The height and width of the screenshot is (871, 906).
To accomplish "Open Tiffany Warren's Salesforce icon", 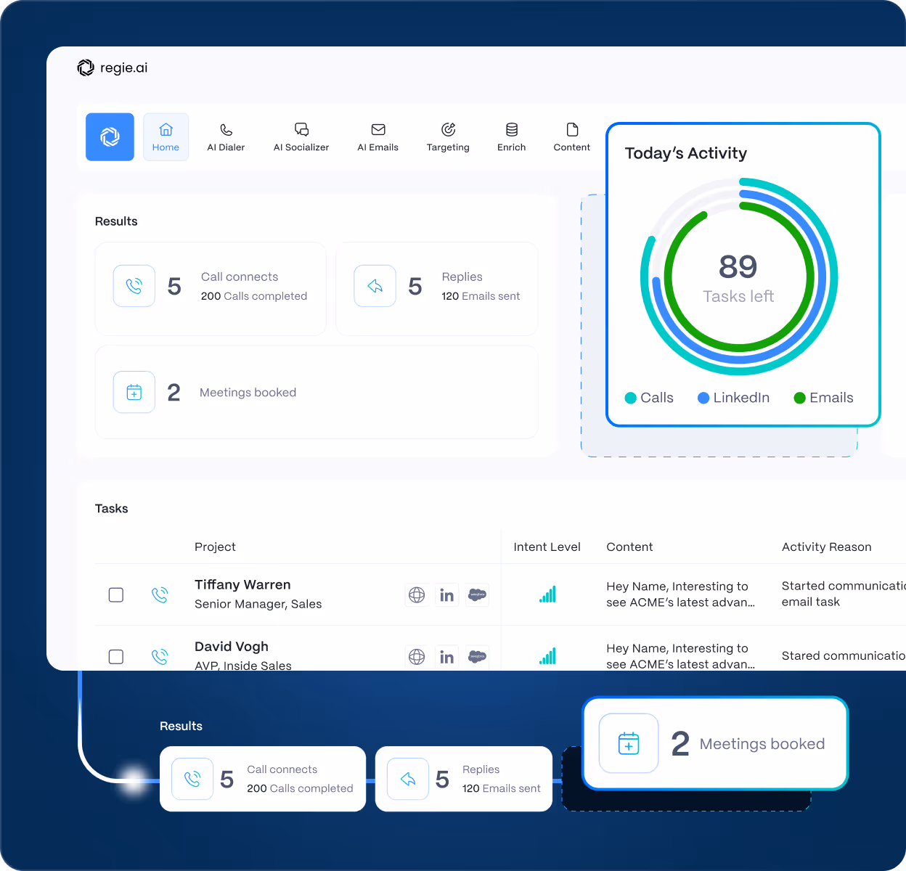I will [477, 595].
